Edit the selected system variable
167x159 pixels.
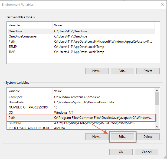122,137
